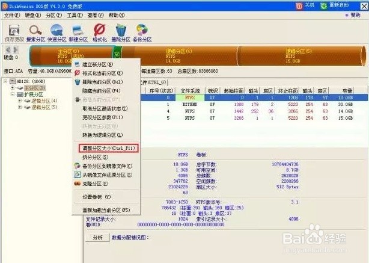
Task: Expand the 逻辑分区(4) tree node
Action: [x=20, y=101]
